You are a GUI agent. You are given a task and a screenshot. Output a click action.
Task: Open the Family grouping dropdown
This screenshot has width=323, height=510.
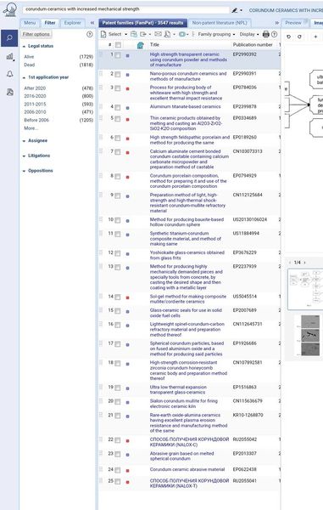[x=216, y=34]
